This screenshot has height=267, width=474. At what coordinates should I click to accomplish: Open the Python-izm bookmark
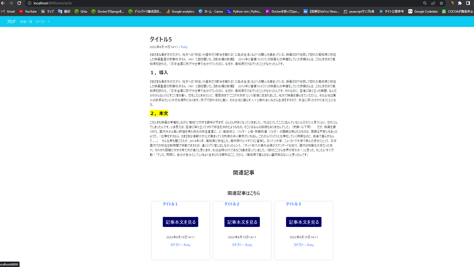(244, 11)
